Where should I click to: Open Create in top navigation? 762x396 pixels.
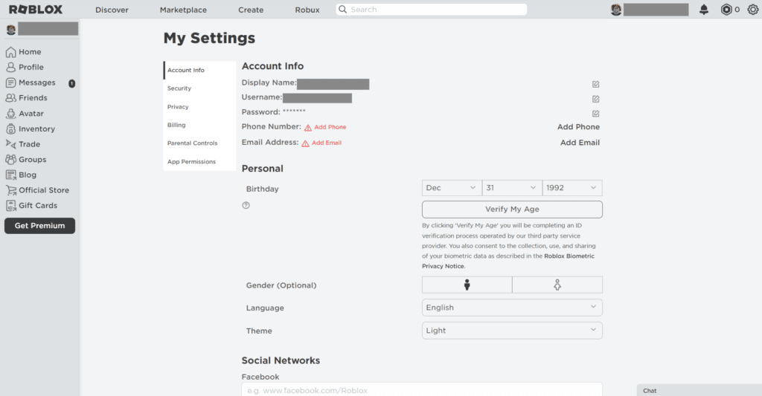click(x=251, y=10)
